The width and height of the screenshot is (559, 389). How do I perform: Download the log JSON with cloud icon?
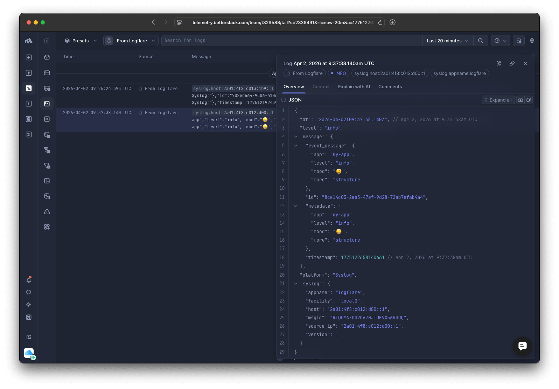[520, 100]
